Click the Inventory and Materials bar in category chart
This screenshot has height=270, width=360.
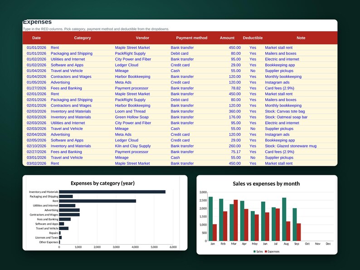point(112,192)
